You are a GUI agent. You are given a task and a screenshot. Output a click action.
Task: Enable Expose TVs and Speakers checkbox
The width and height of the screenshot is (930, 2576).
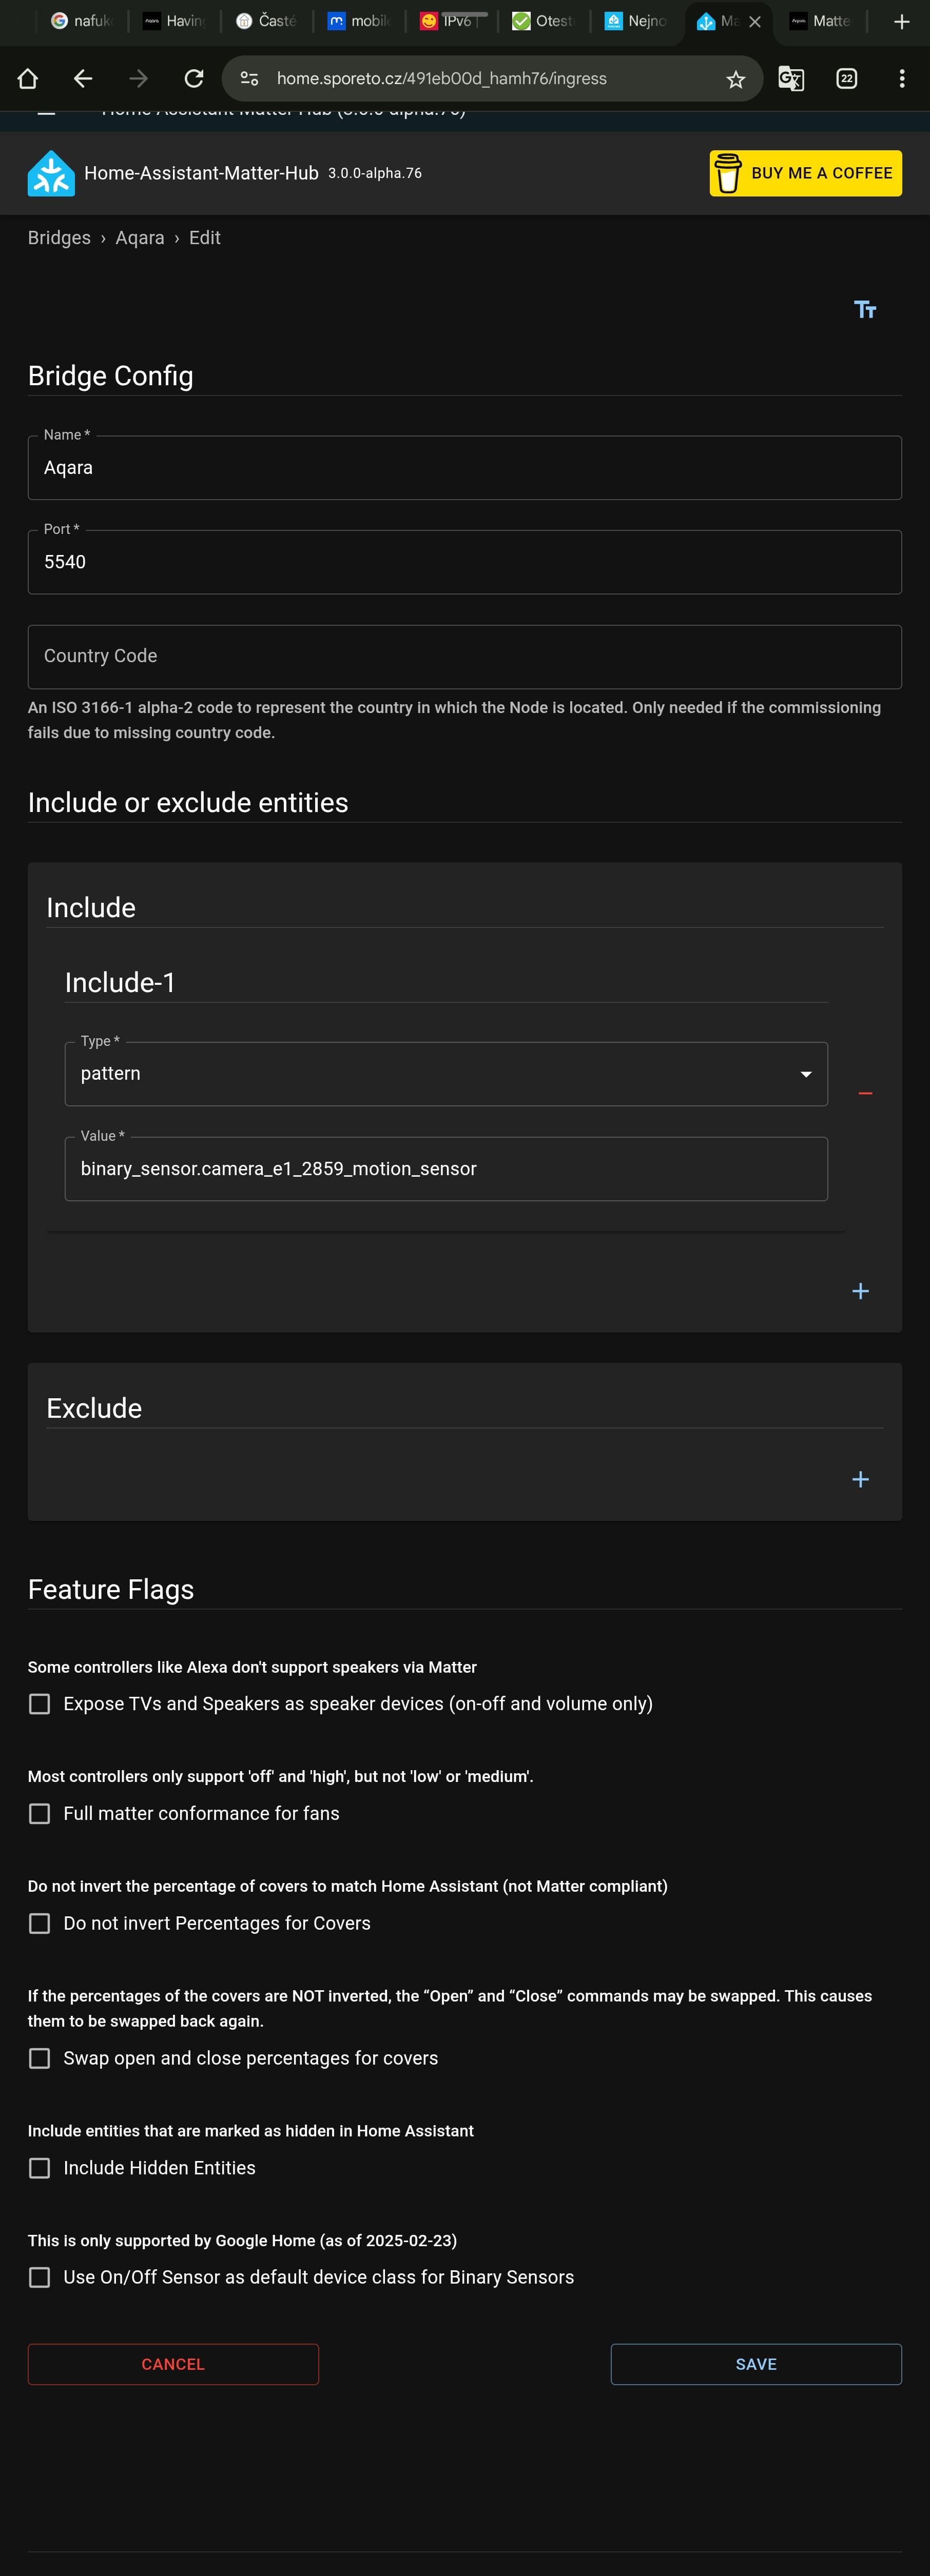click(39, 1704)
